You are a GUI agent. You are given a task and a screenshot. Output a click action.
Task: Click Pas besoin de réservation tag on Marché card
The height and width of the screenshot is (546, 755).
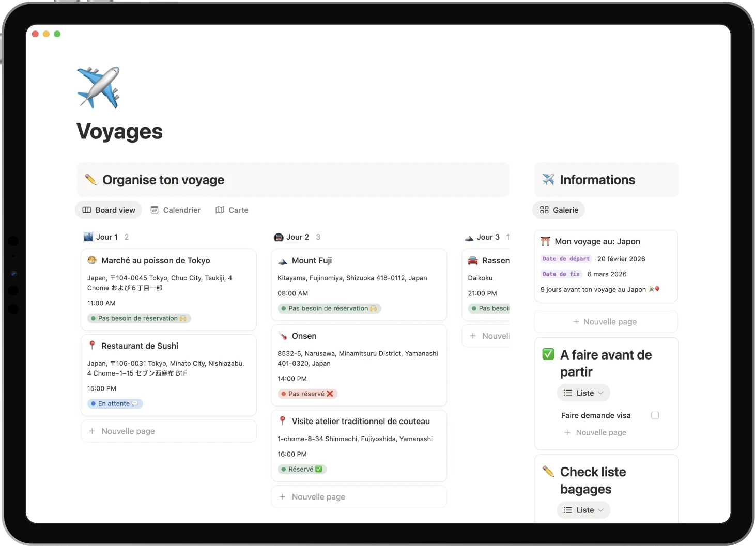pyautogui.click(x=139, y=318)
